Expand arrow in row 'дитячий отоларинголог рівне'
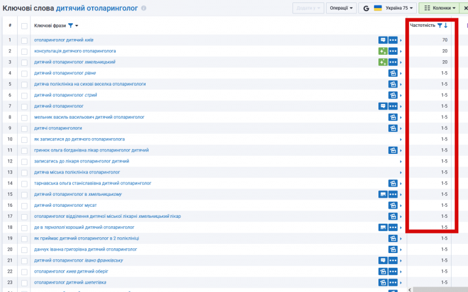The image size is (468, 292). [401, 73]
